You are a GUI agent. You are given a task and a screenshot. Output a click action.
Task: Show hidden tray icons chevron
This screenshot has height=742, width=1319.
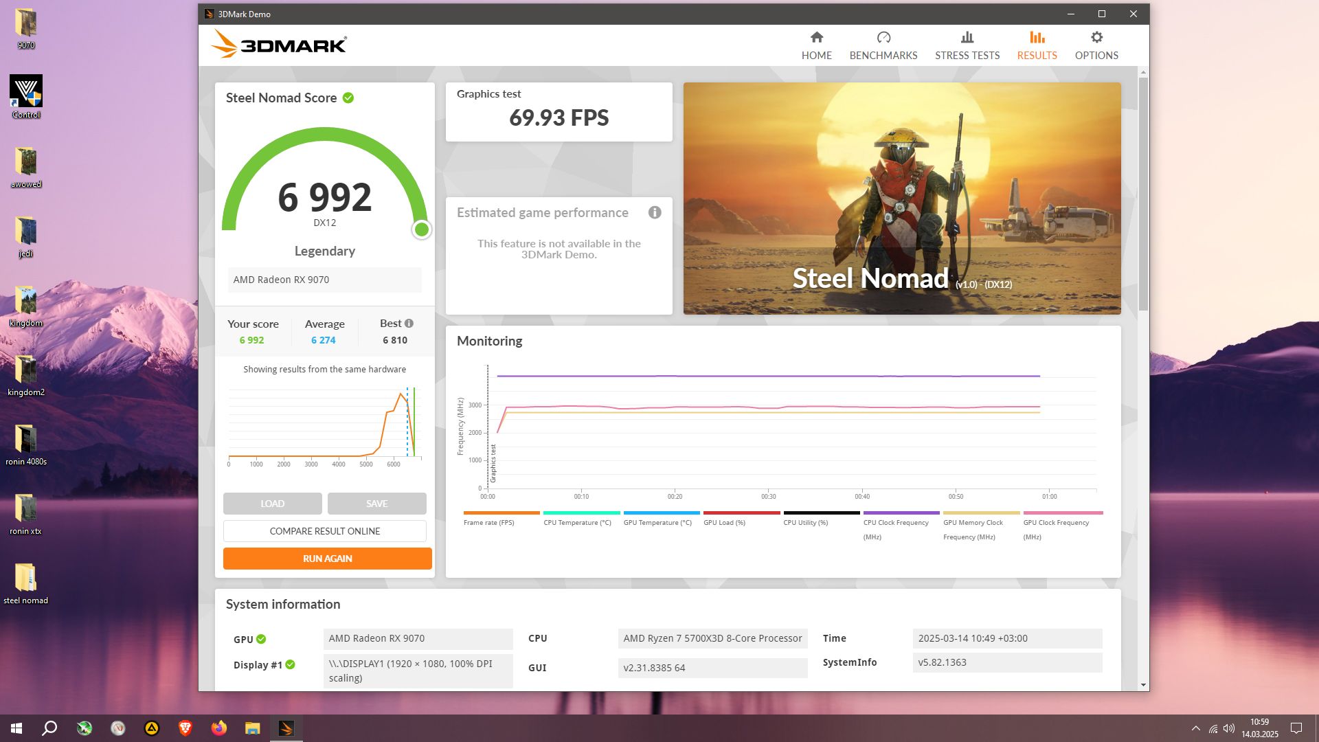[x=1195, y=728]
